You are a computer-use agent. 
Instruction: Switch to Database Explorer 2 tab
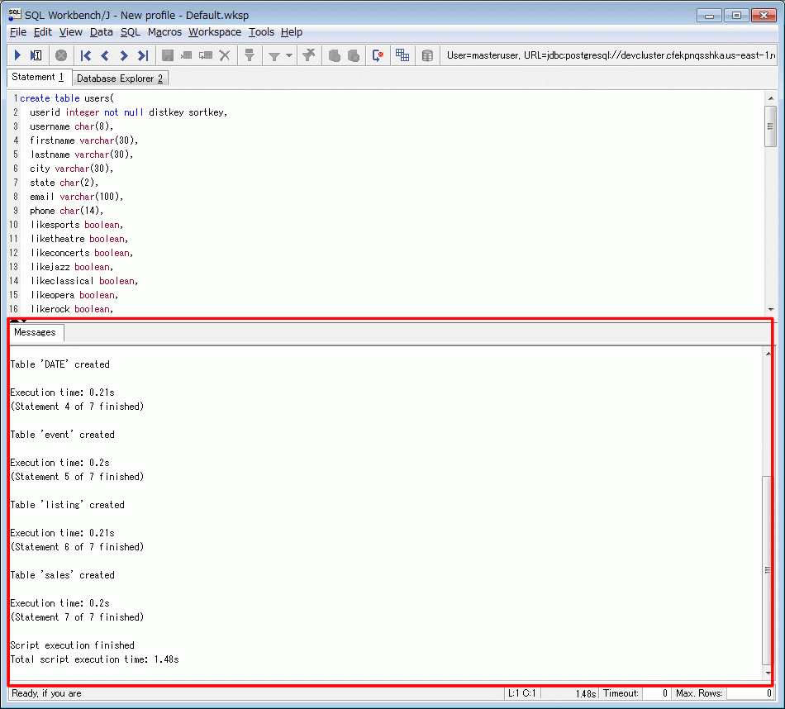point(120,79)
